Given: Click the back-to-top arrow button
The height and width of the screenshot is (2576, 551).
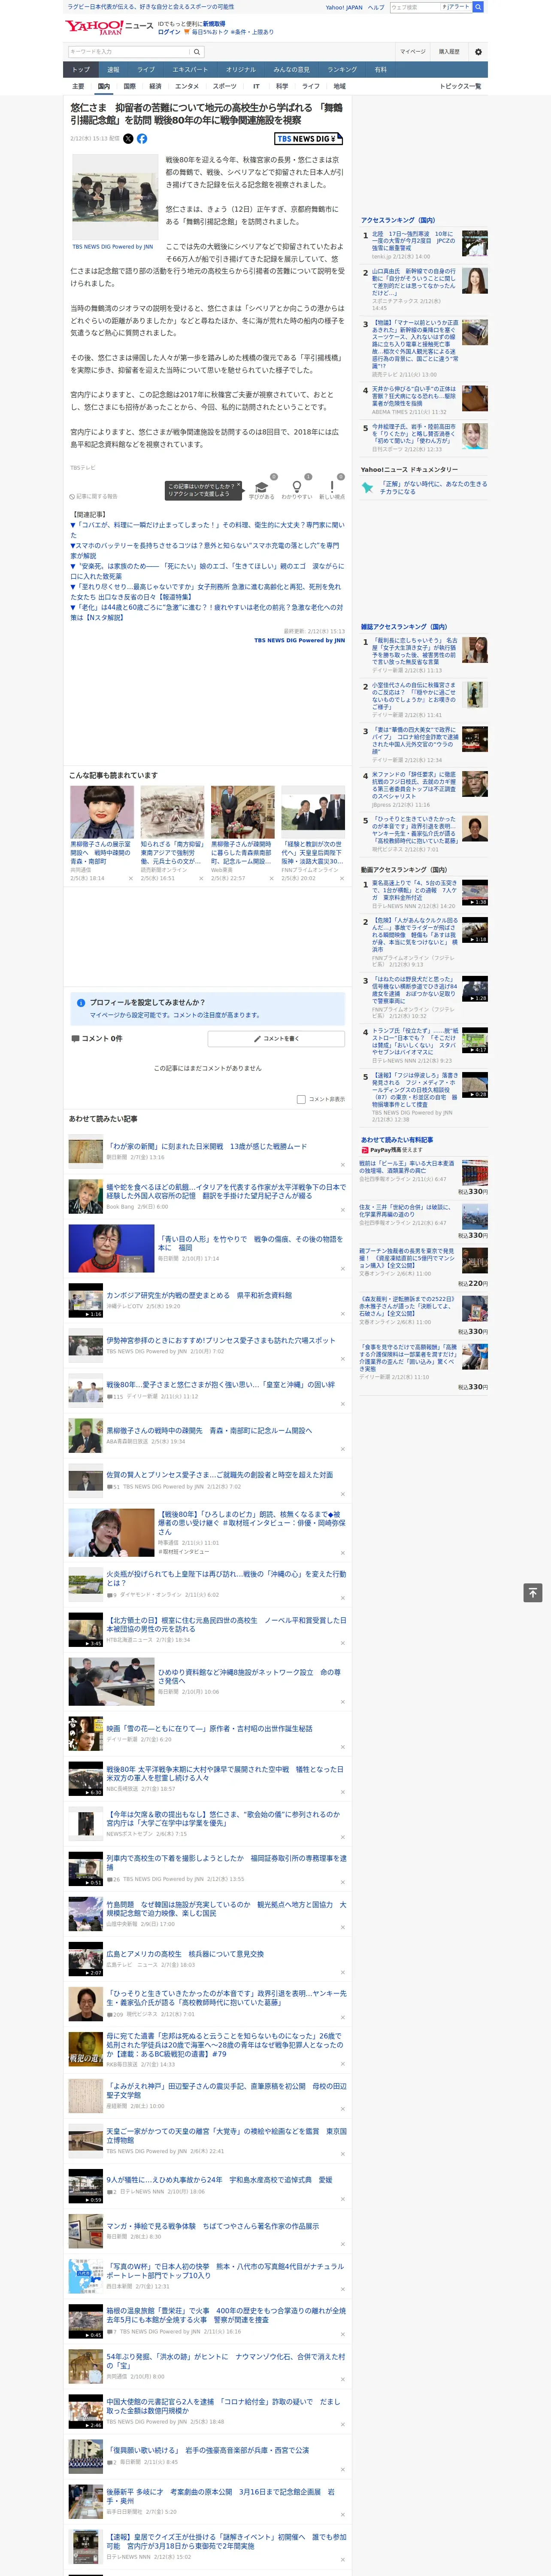Looking at the screenshot, I should coord(533,1593).
